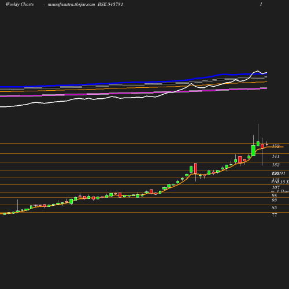This screenshot has width=289, height=289.
Task: Click the 98 price level label
Action: coord(275,195)
